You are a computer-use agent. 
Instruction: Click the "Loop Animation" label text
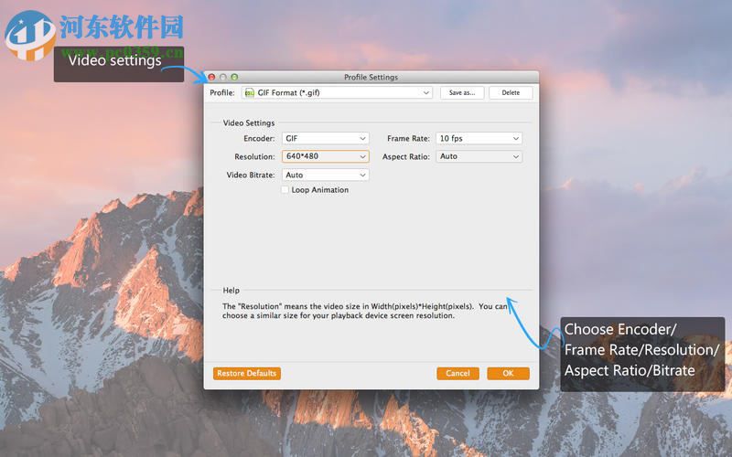[x=319, y=190]
